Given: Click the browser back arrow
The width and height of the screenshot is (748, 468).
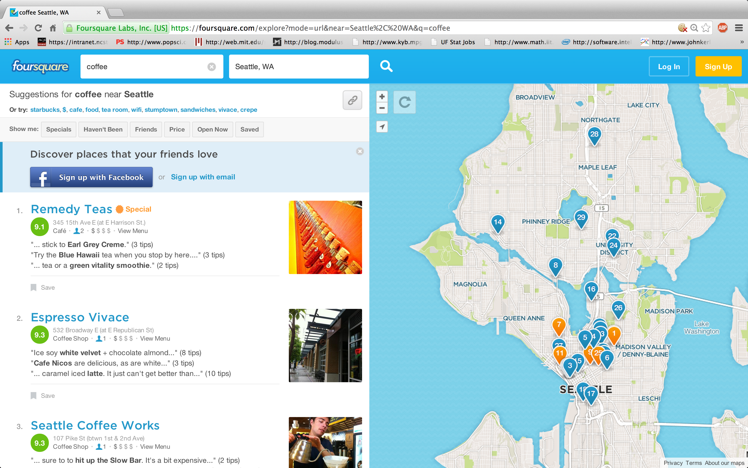Looking at the screenshot, I should (9, 28).
